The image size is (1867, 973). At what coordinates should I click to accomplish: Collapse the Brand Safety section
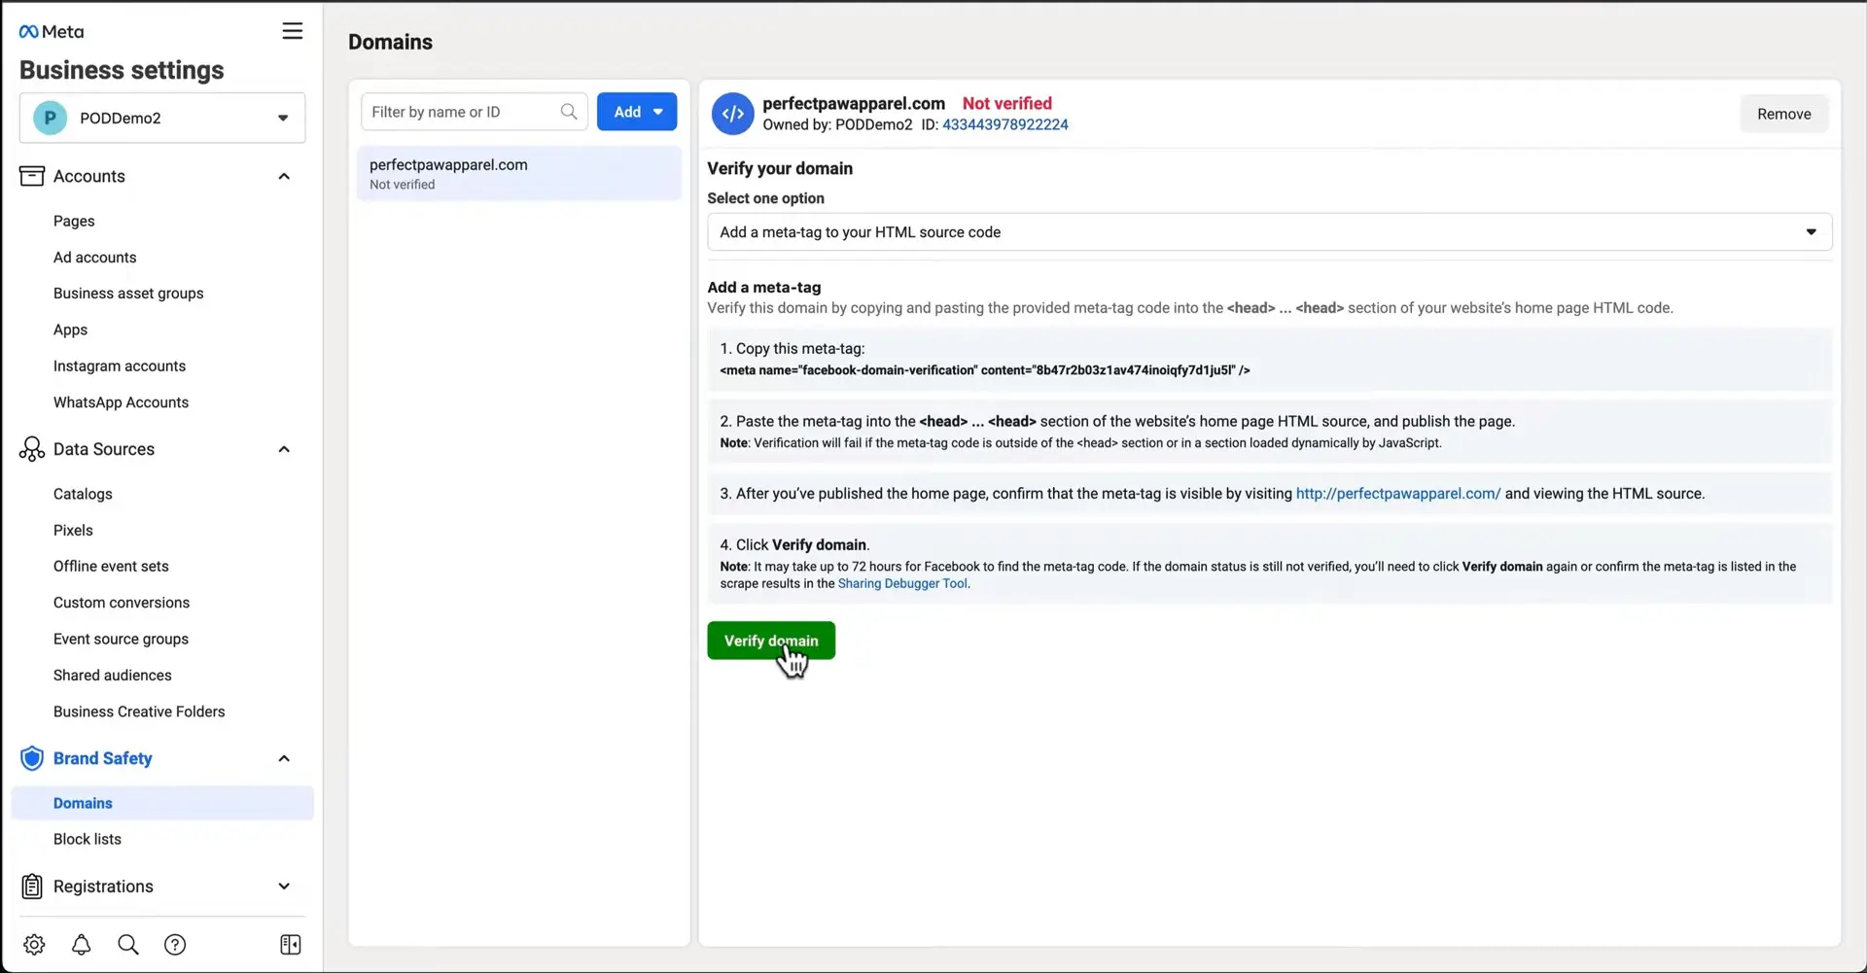(284, 758)
